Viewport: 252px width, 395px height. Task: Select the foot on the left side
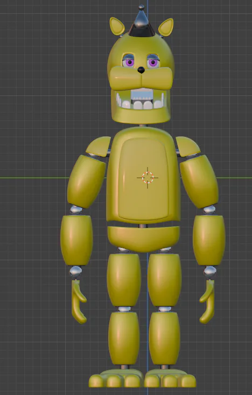[x=116, y=378]
